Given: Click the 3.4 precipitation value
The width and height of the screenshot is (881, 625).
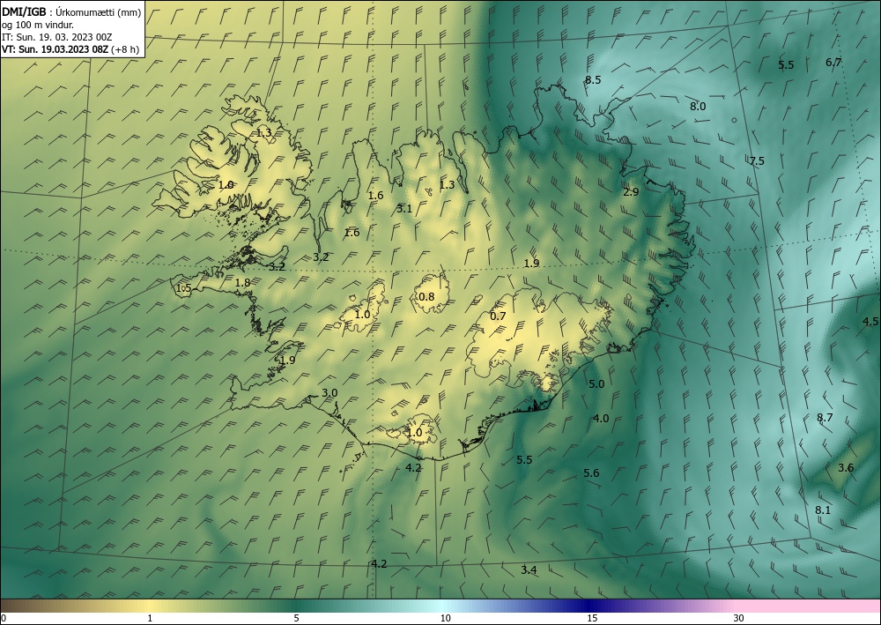Looking at the screenshot, I should coord(528,570).
